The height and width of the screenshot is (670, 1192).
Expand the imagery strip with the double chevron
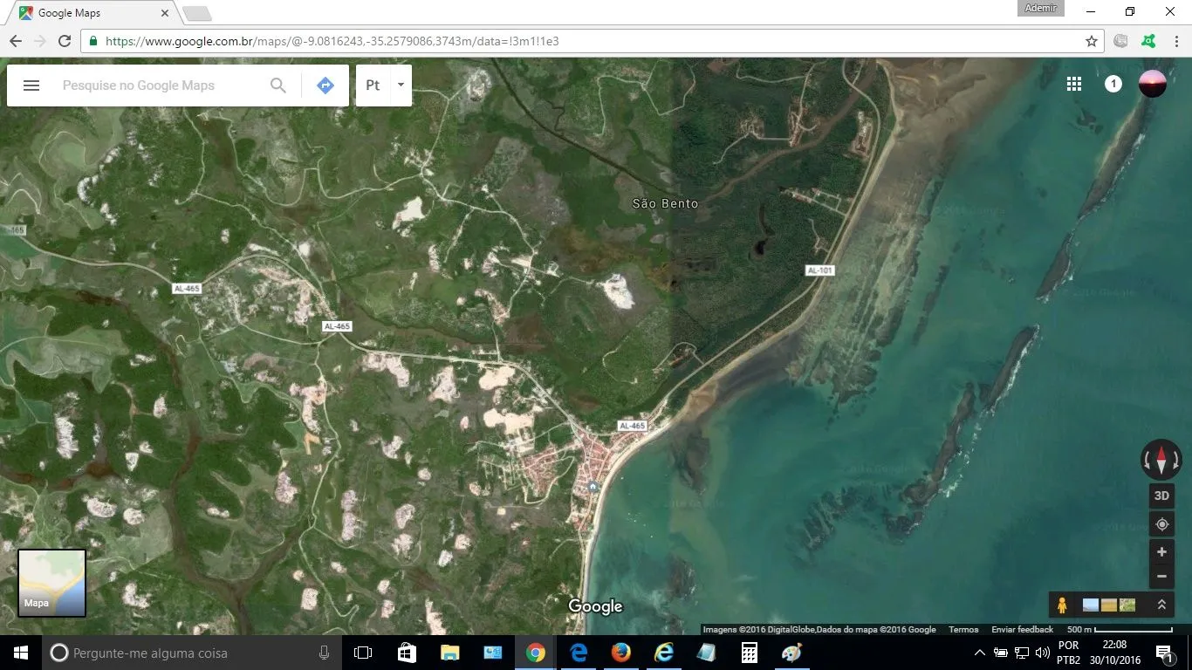(1161, 605)
